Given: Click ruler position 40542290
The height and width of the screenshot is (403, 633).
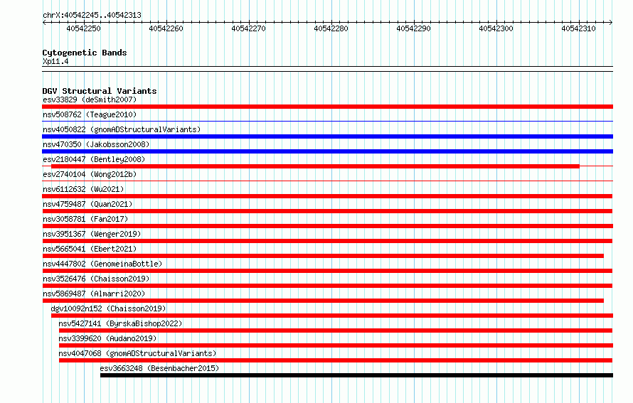Looking at the screenshot, I should tap(413, 28).
